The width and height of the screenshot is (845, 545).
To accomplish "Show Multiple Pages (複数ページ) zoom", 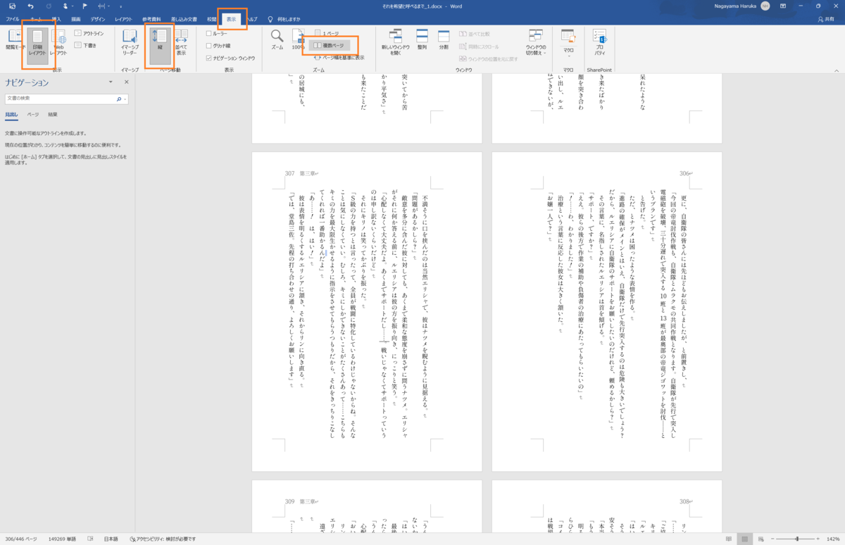I will (x=330, y=45).
